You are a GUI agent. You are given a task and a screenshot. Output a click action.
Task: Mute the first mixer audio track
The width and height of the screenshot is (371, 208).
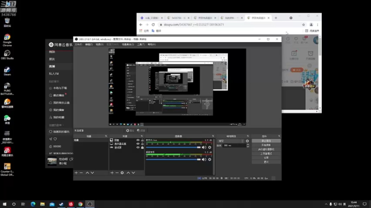tap(204, 147)
